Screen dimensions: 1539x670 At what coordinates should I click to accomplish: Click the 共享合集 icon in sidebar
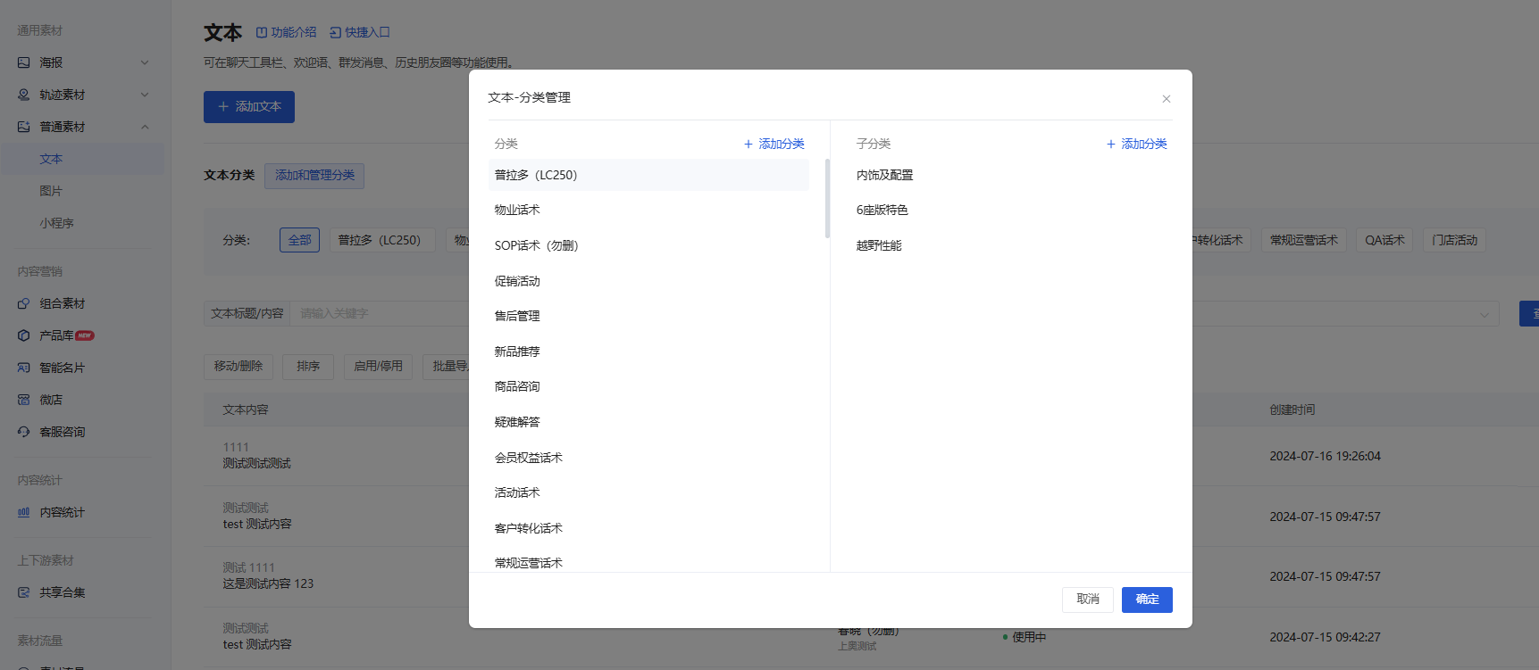(x=24, y=592)
